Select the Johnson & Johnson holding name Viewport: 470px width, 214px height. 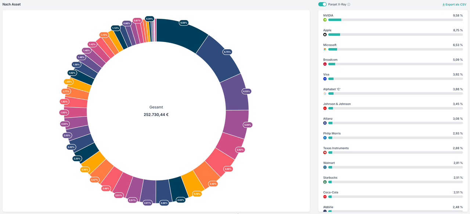[337, 104]
